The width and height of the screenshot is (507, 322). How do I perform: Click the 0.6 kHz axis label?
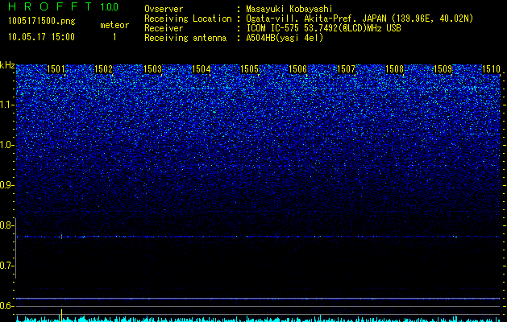click(6, 306)
